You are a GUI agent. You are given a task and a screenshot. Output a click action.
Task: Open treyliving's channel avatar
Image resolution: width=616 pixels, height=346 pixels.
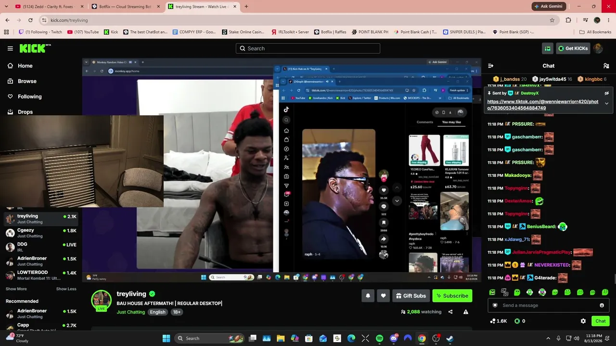(x=101, y=300)
